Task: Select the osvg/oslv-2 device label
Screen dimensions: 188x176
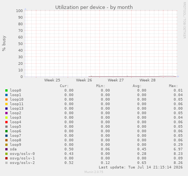Action: pos(22,163)
